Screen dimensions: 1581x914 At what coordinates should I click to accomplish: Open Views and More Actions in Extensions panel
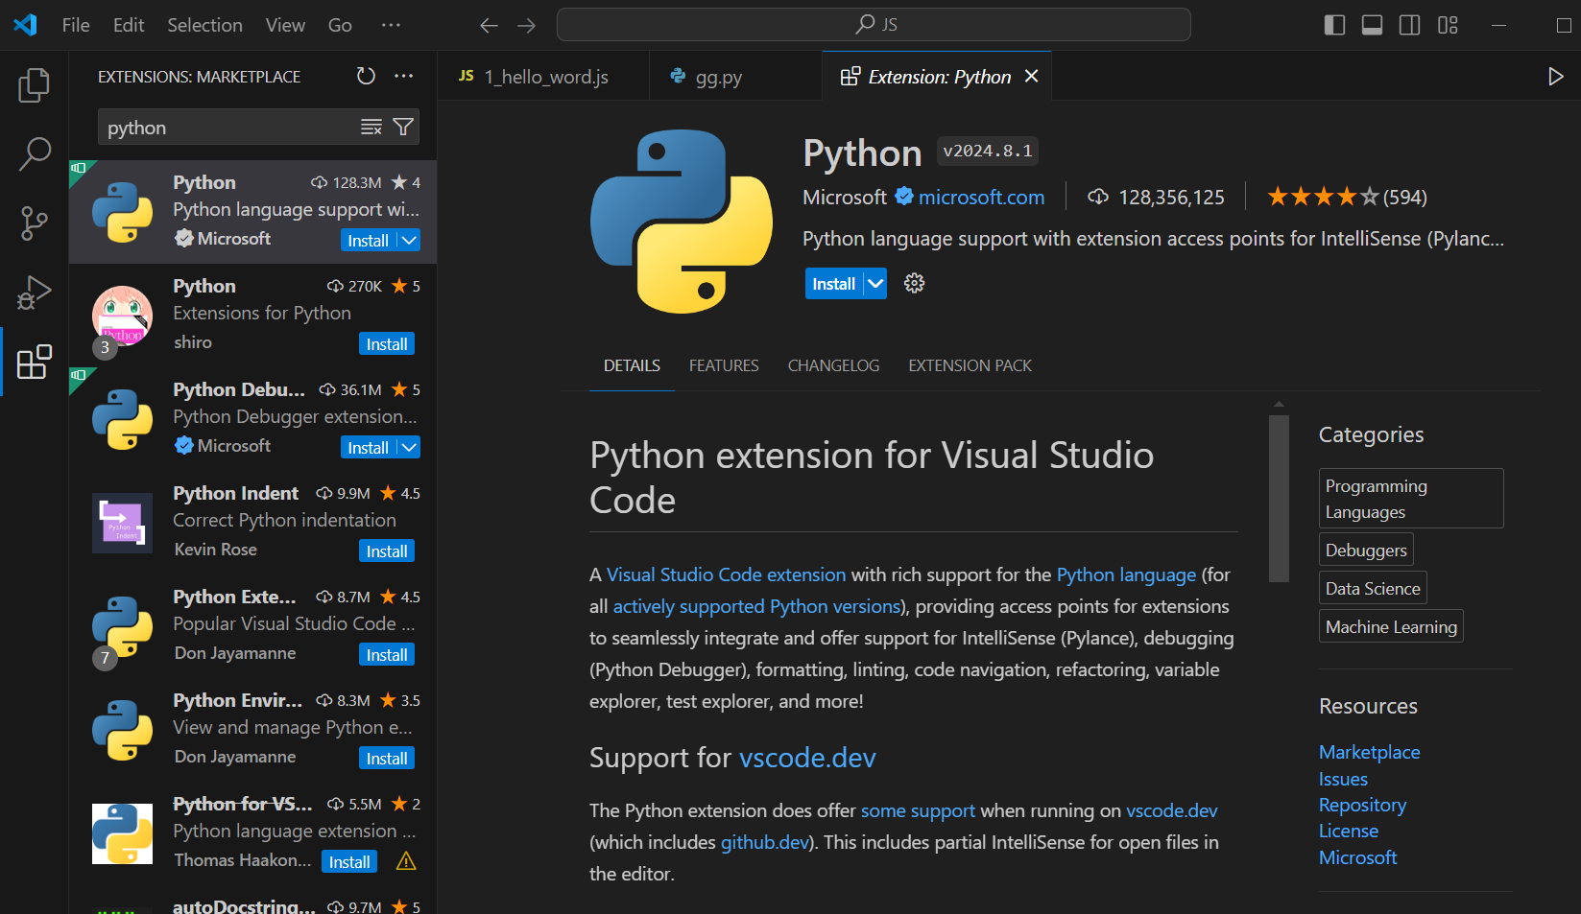(404, 76)
